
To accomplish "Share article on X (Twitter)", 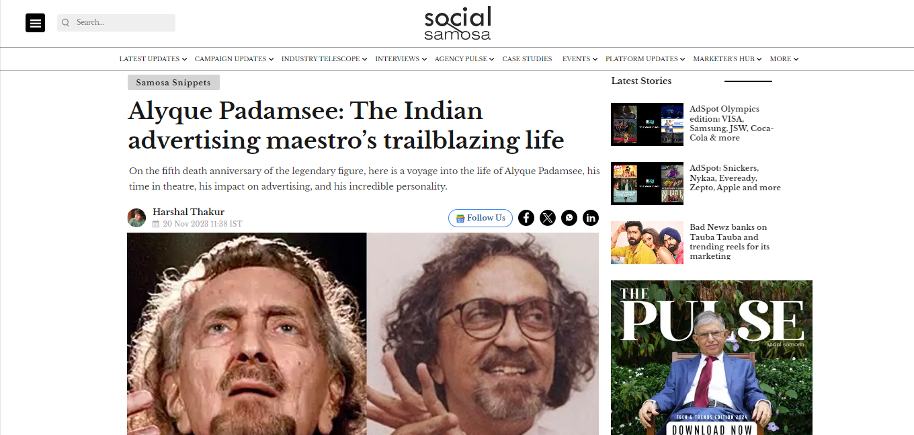I will click(x=548, y=218).
